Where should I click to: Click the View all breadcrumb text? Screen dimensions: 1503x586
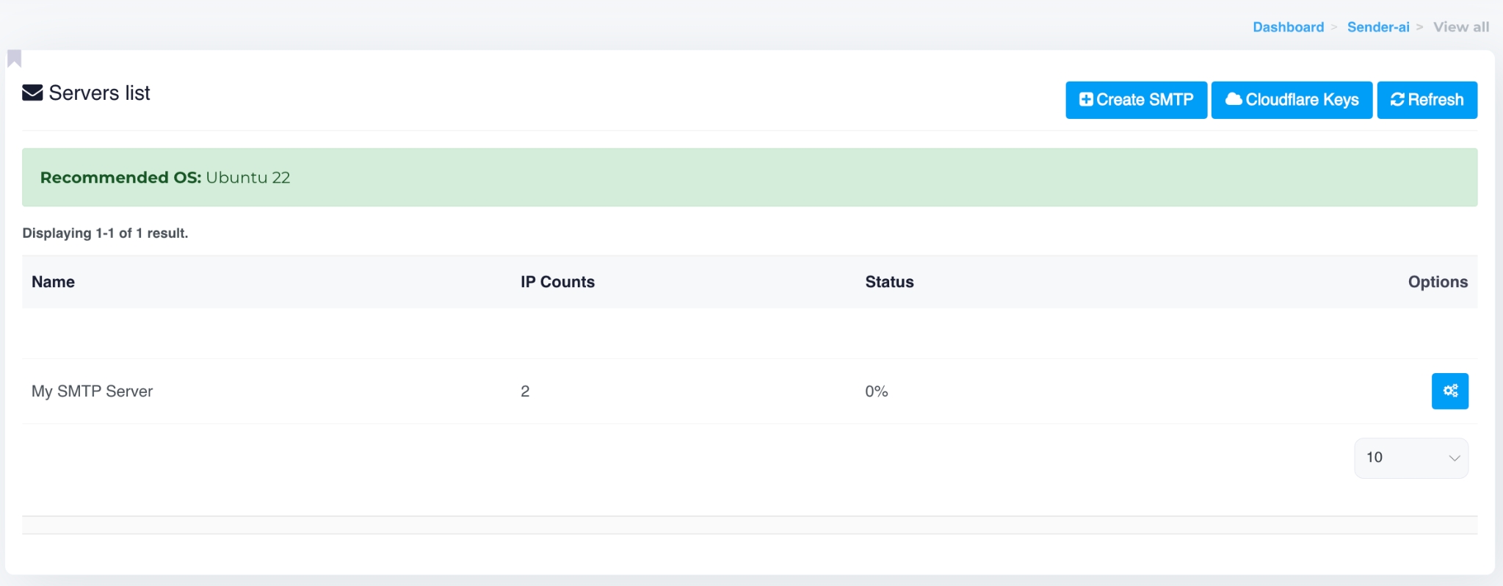point(1460,27)
